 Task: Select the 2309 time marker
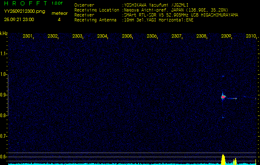(x=226, y=36)
